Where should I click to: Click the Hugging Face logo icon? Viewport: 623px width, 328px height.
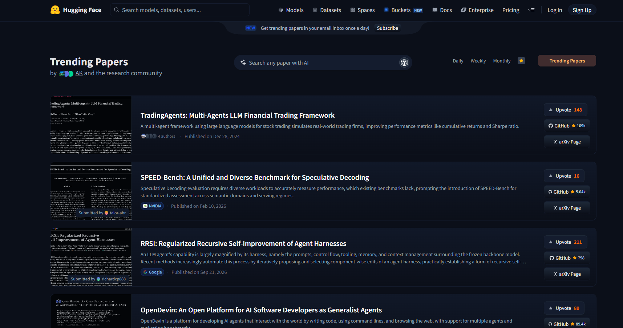tap(55, 10)
